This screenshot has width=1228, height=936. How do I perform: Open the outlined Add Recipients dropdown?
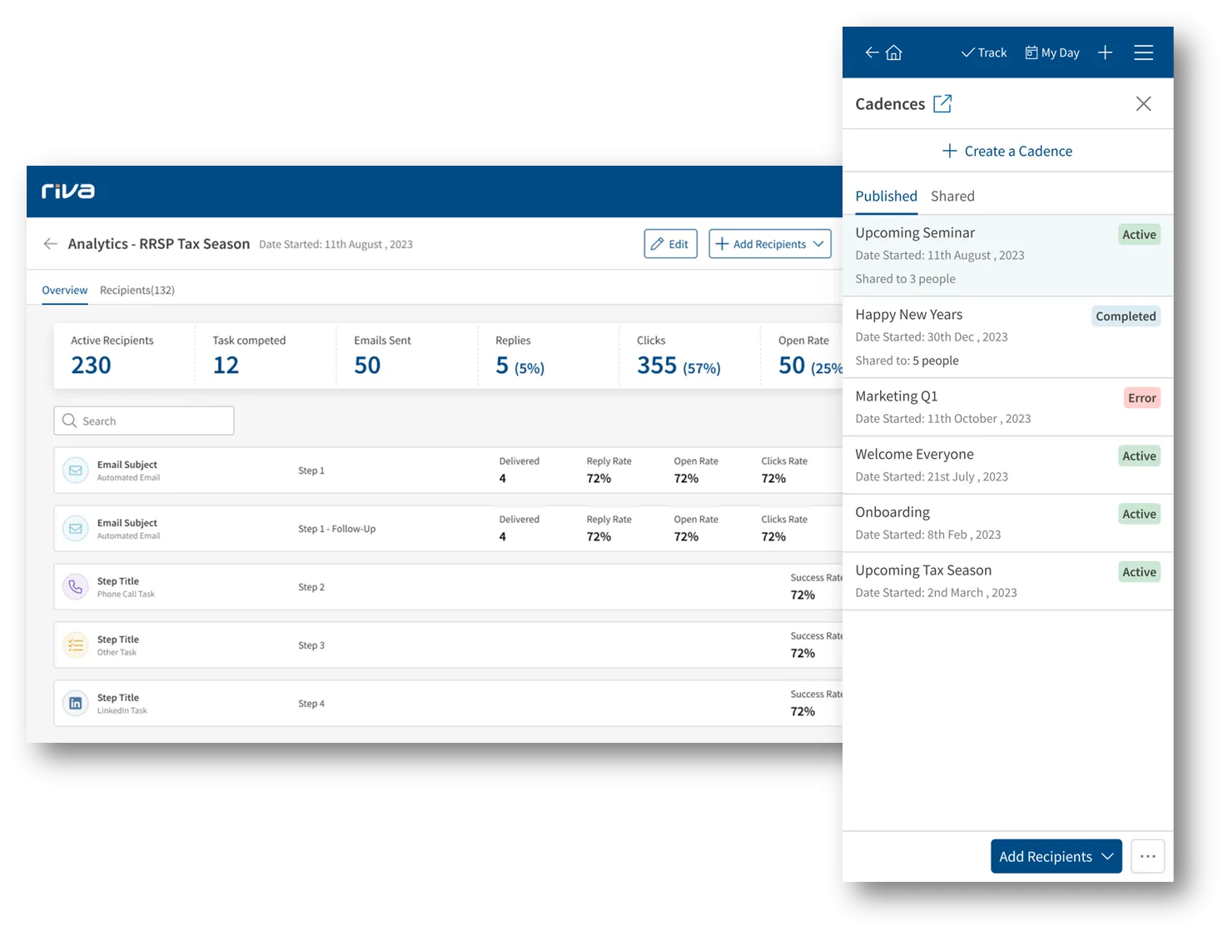point(769,244)
